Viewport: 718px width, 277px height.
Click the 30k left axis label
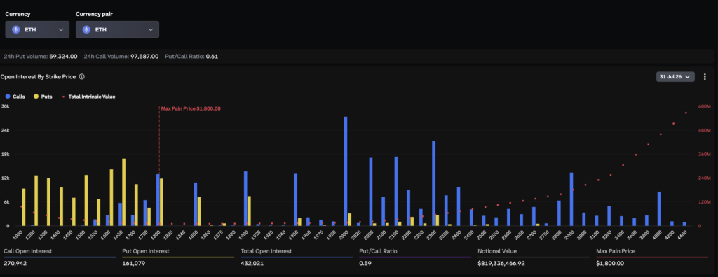point(6,106)
